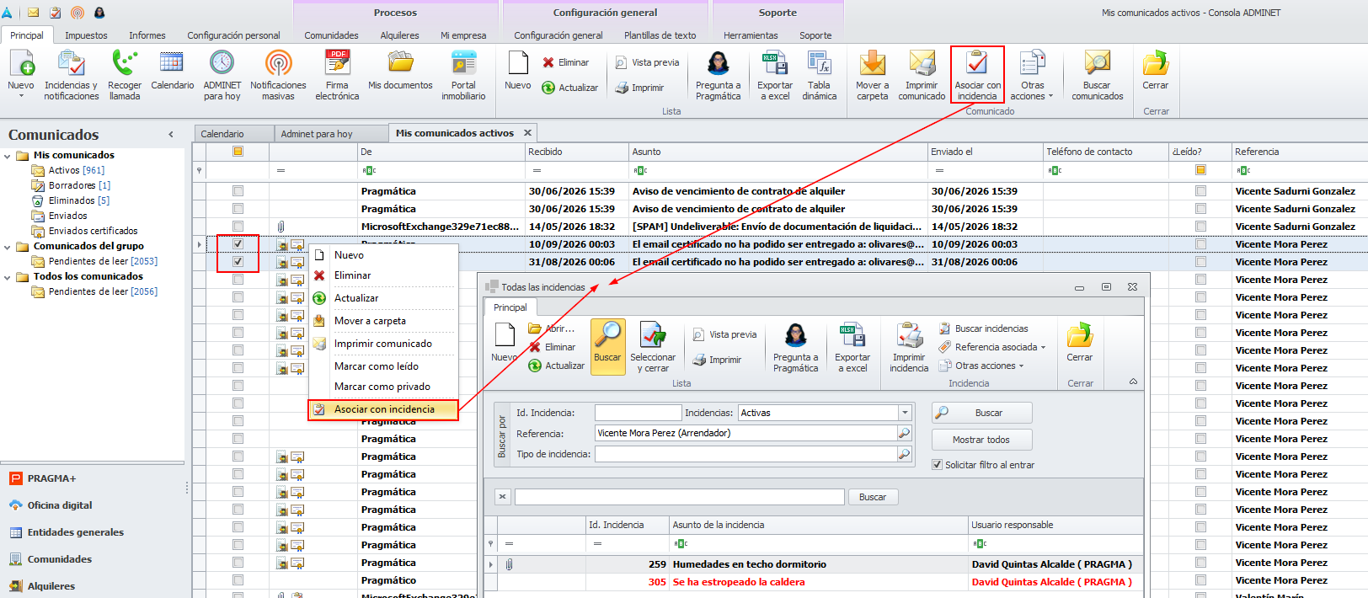Viewport: 1368px width, 598px height.
Task: Open the Referencia asociada dropdown
Action: (x=993, y=347)
